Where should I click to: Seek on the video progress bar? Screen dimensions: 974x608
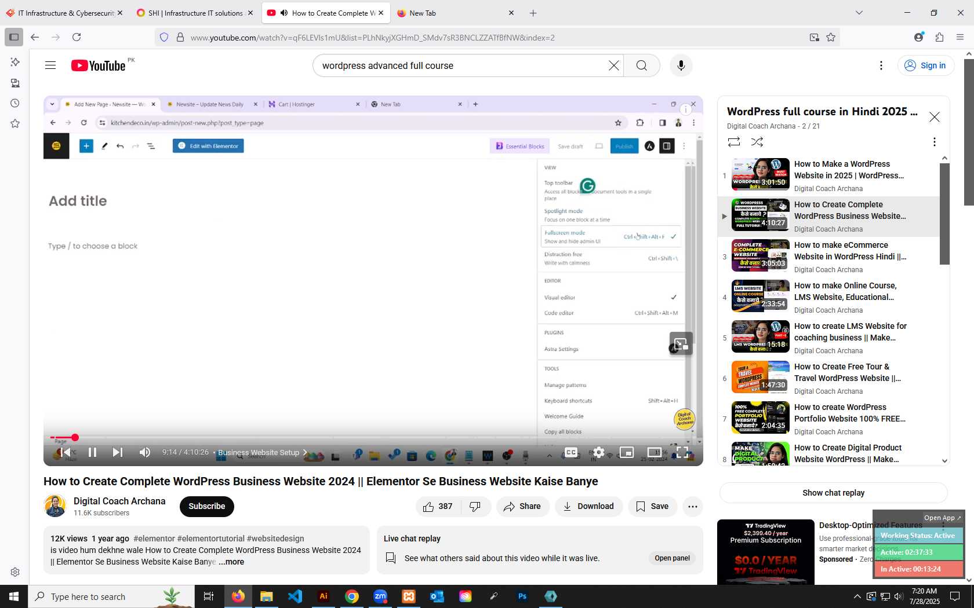tap(373, 437)
